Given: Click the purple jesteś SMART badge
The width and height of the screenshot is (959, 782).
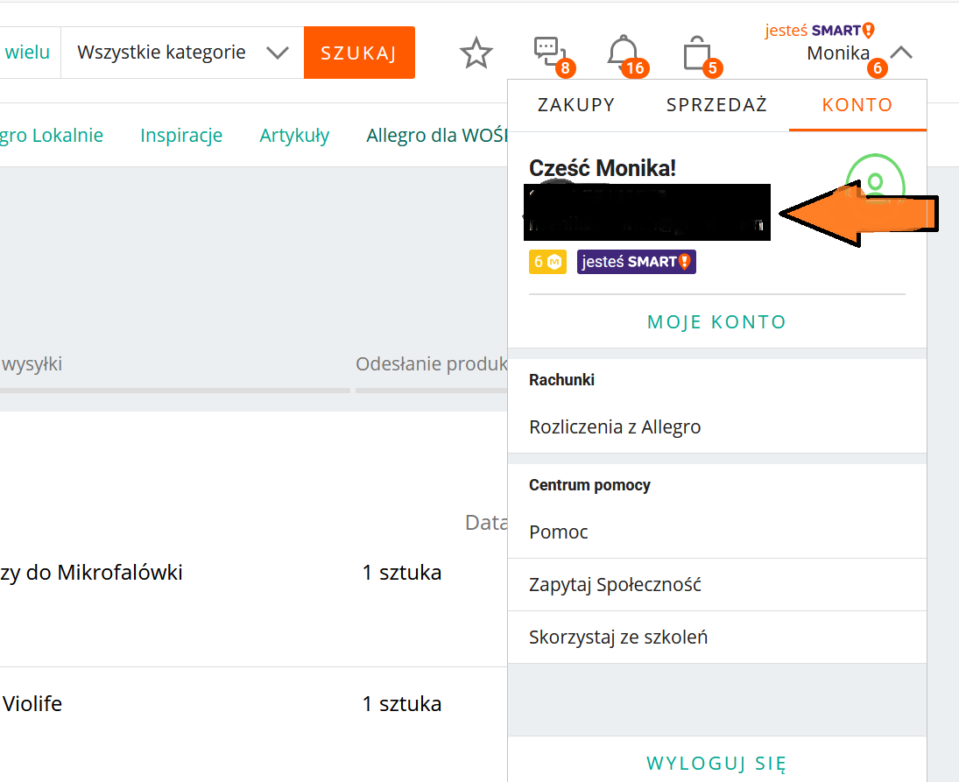Looking at the screenshot, I should pos(636,262).
